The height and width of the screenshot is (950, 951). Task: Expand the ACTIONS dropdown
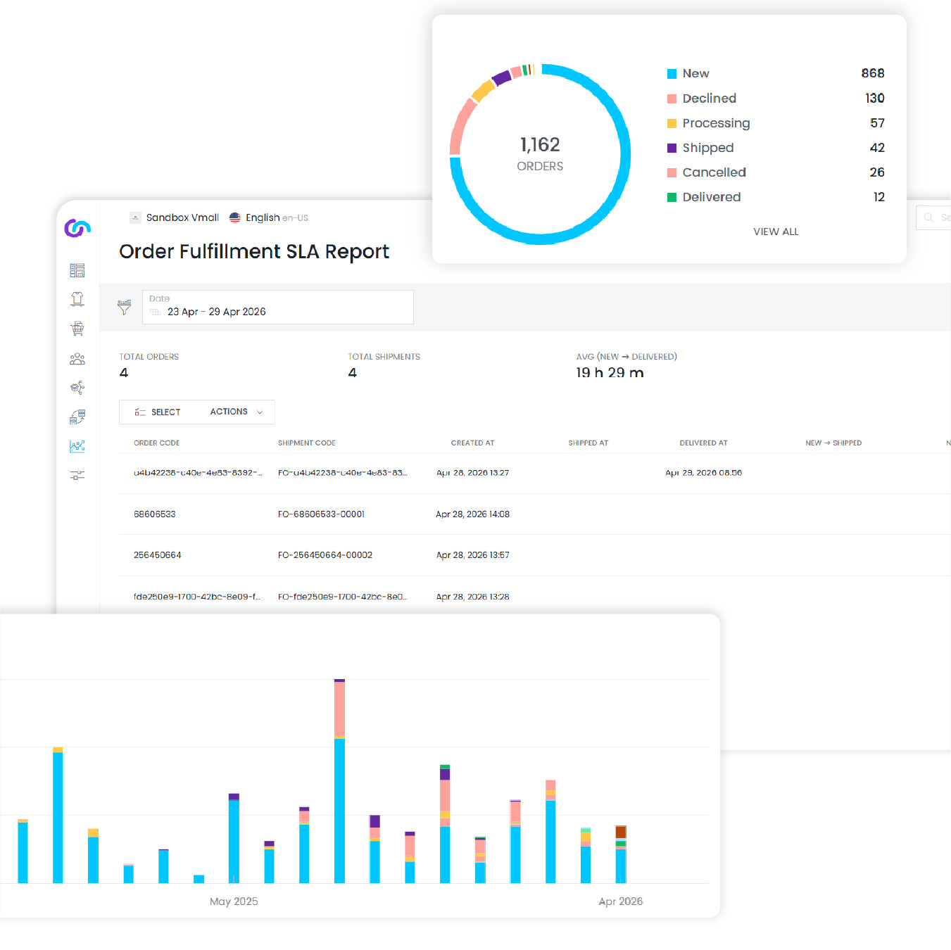237,412
